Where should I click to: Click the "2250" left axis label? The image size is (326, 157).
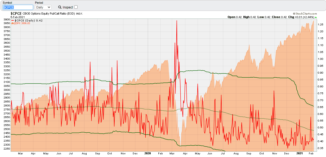(7, 149)
